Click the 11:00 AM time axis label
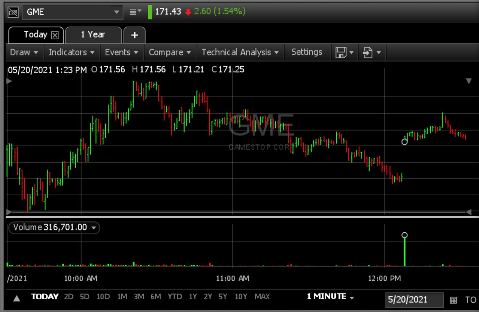This screenshot has width=479, height=312. (233, 278)
